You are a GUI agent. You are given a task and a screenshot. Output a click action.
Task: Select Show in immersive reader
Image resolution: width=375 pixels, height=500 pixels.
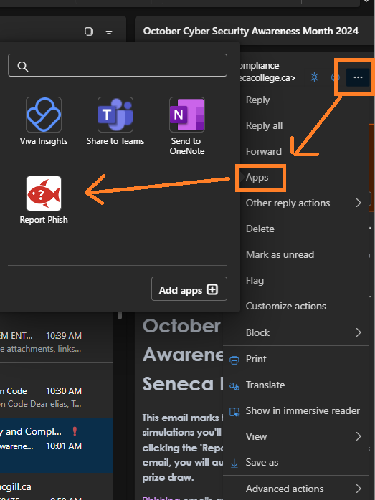[303, 410]
